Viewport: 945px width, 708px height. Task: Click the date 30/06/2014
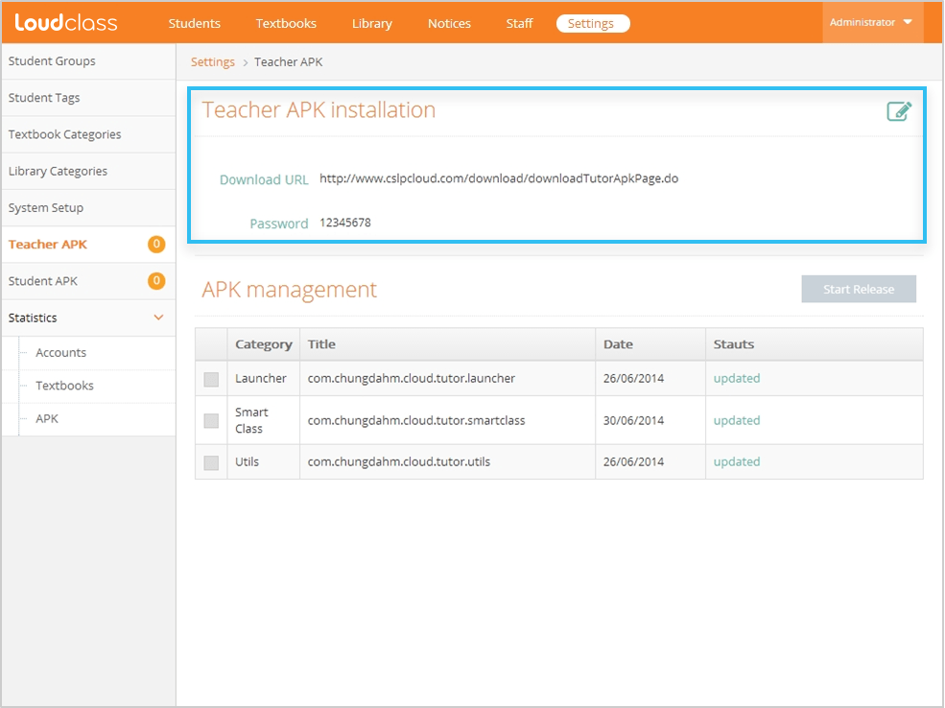(x=633, y=420)
